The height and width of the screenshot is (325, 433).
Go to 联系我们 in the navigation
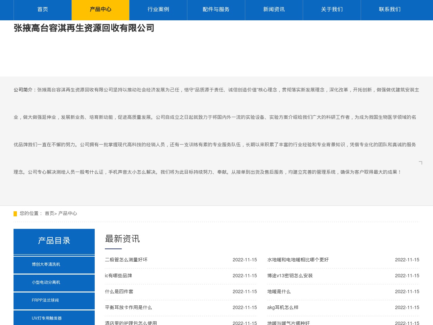[390, 9]
